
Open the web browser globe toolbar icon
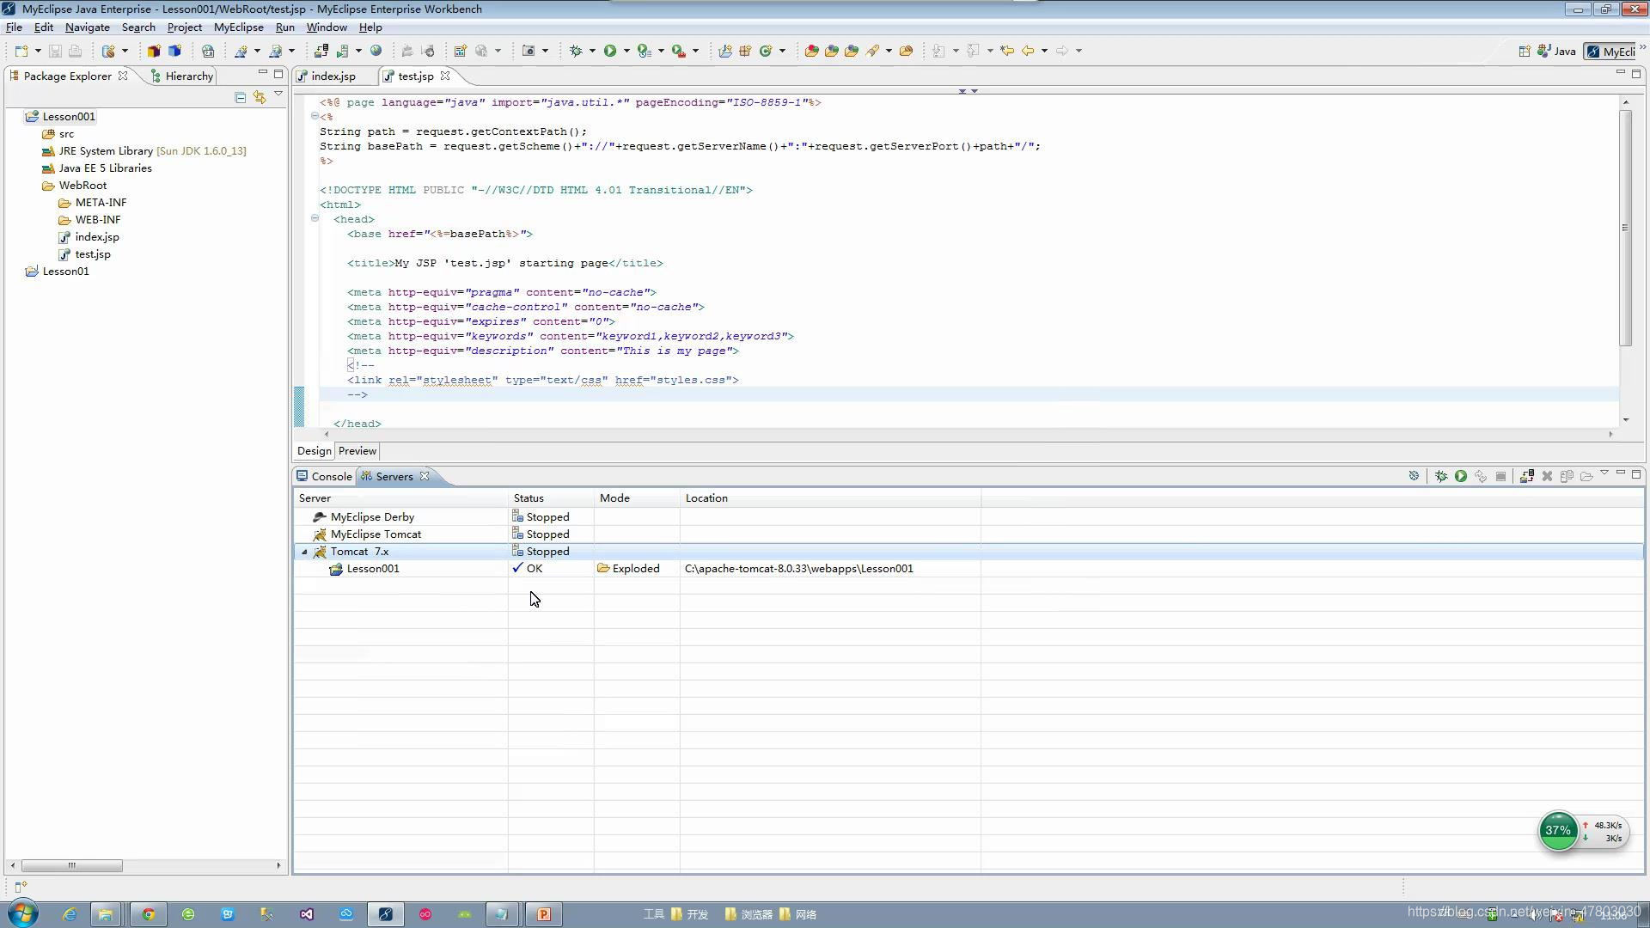(376, 51)
